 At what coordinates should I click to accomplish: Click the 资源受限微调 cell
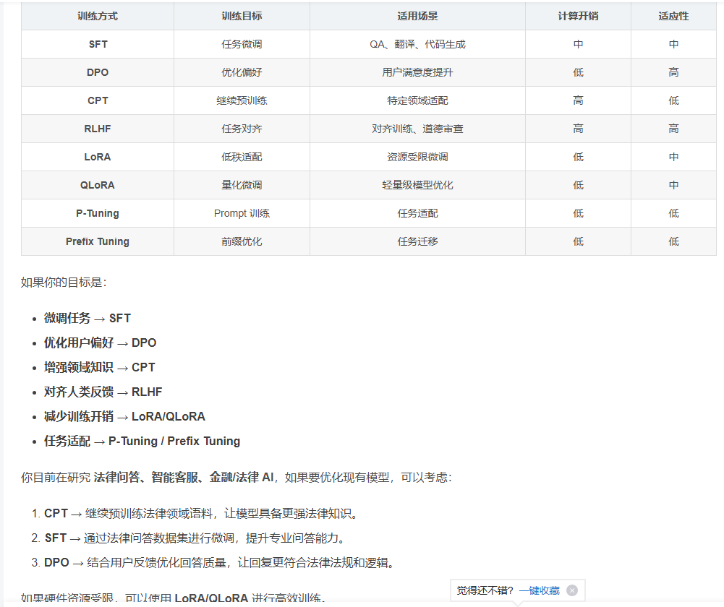coord(417,157)
